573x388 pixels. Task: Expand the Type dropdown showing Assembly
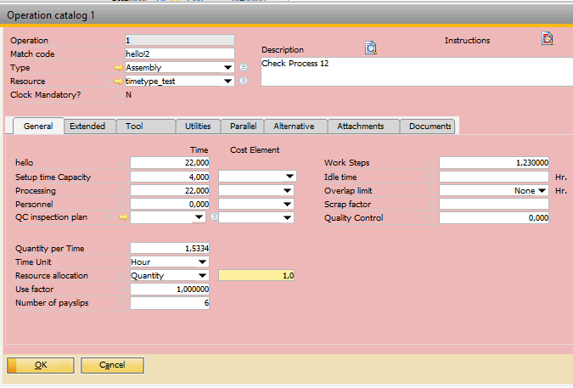[x=228, y=68]
